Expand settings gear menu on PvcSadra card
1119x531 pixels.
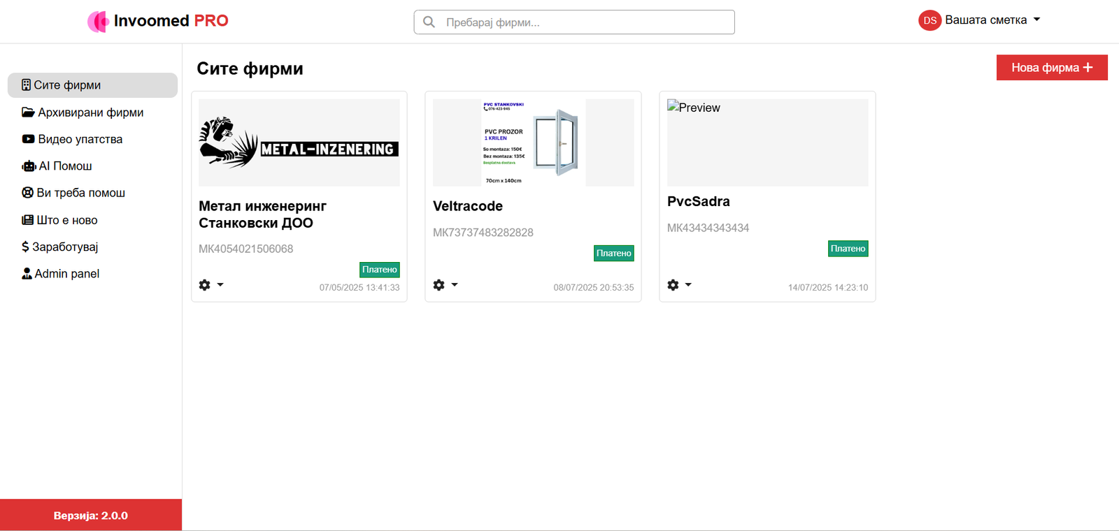(673, 285)
